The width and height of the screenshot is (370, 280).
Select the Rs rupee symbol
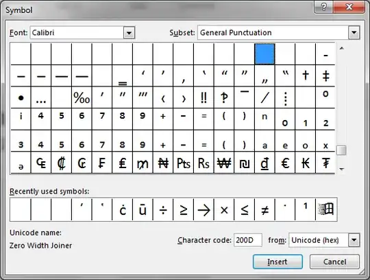point(203,163)
